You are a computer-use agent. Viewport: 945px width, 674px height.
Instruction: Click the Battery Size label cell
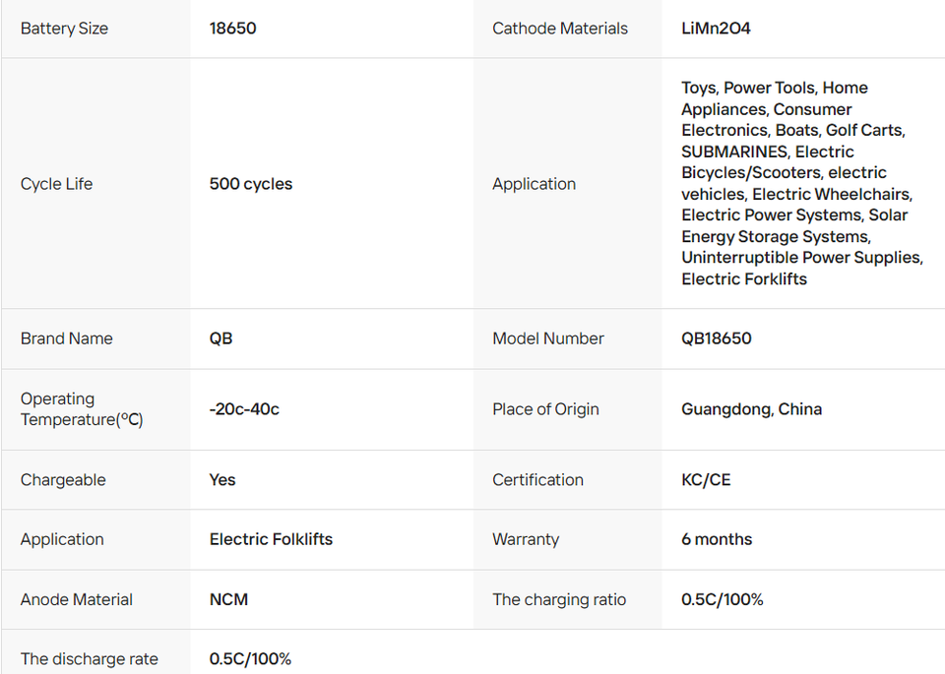pyautogui.click(x=64, y=29)
